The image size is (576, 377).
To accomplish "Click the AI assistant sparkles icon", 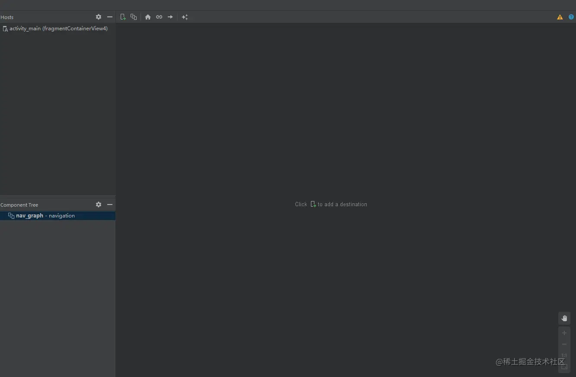I will click(185, 17).
